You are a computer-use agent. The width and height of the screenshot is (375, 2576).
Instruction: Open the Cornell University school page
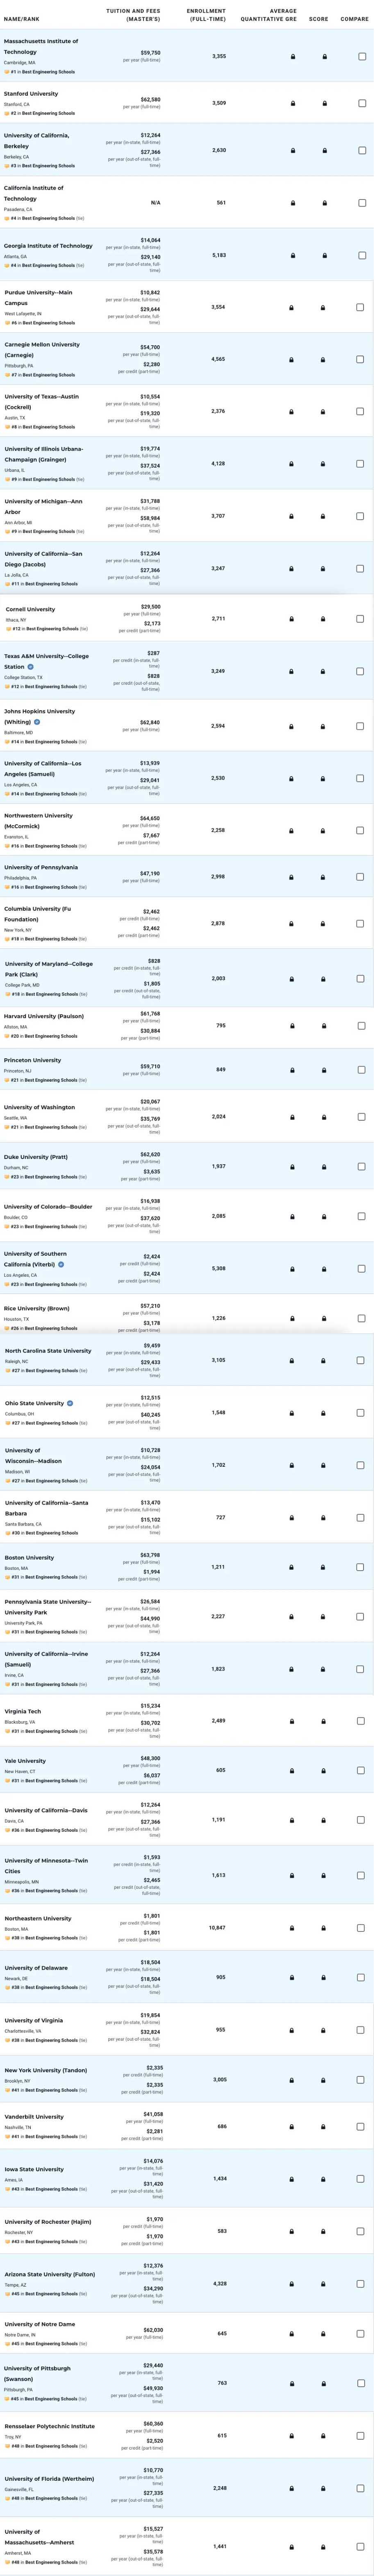tap(31, 609)
